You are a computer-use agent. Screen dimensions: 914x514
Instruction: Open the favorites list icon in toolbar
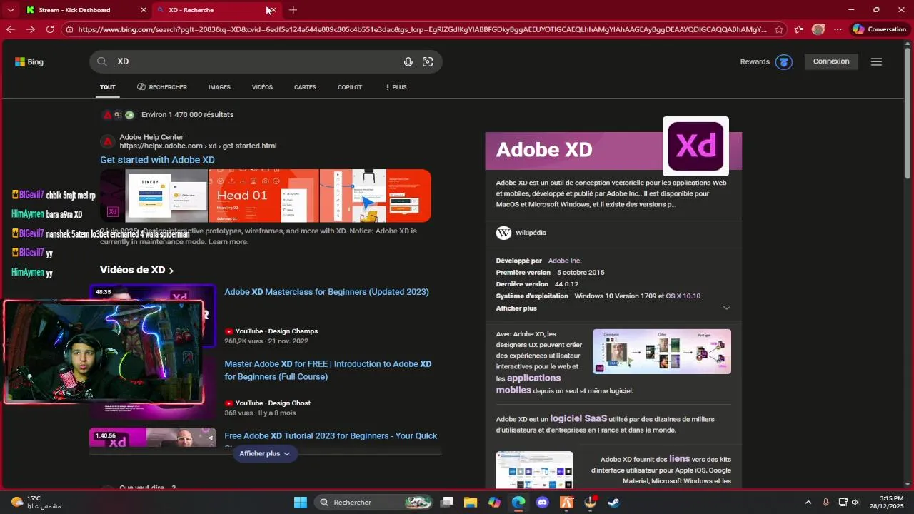(799, 29)
